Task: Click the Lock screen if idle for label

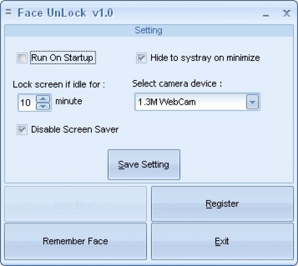Action: tap(59, 85)
